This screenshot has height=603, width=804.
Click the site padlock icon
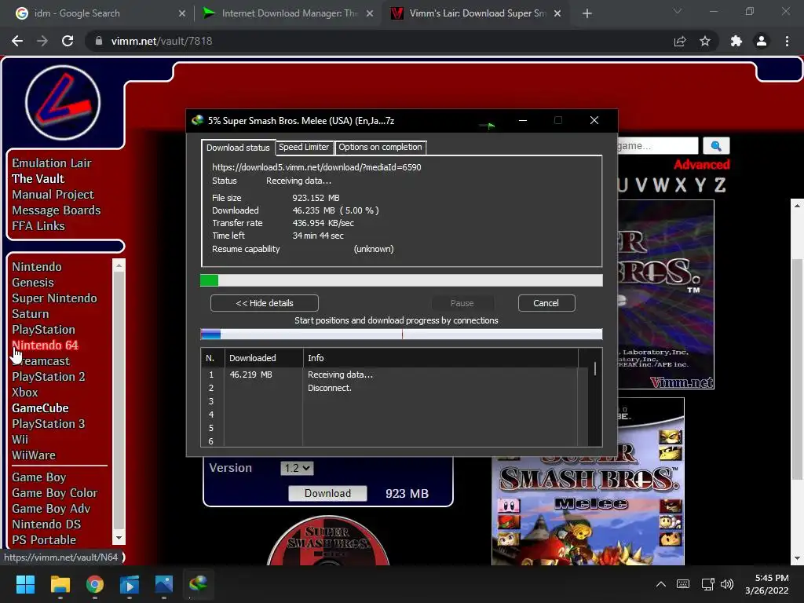click(x=99, y=41)
